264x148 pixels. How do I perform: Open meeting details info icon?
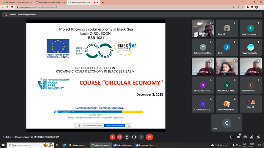[x=232, y=137]
